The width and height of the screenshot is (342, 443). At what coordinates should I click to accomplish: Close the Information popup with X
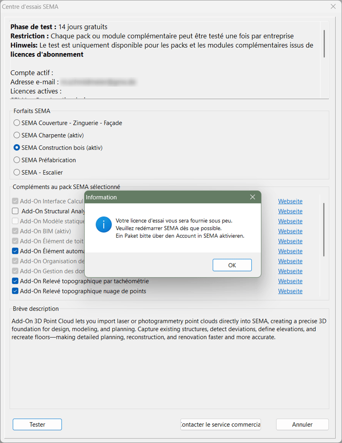(x=253, y=197)
